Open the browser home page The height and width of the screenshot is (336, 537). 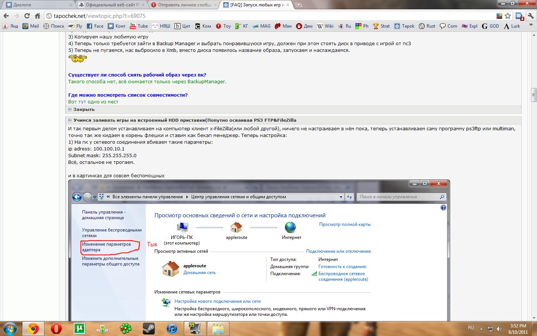pyautogui.click(x=37, y=16)
